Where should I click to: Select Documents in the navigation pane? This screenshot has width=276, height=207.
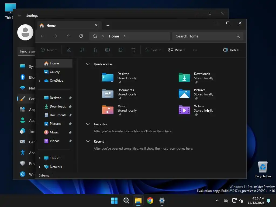(x=54, y=115)
